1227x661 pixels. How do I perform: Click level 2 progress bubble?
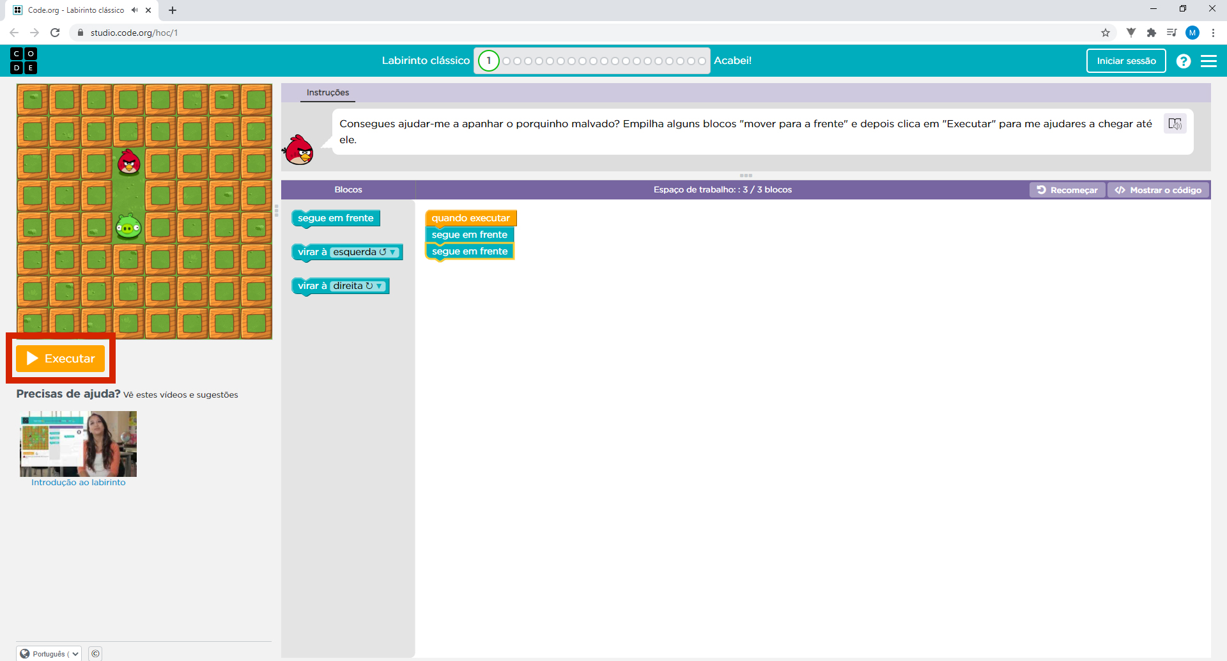click(x=507, y=61)
